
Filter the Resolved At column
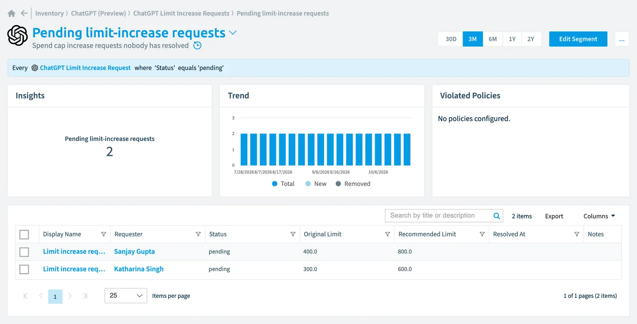point(577,234)
